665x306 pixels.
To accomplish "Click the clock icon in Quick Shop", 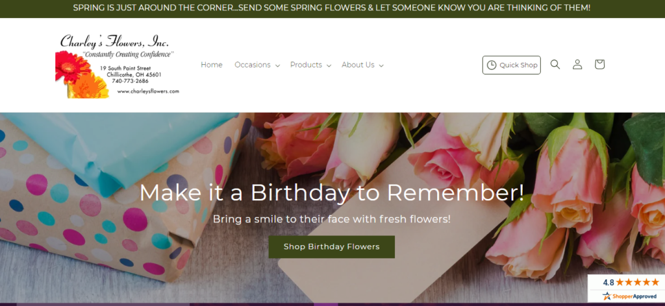I will (x=492, y=65).
